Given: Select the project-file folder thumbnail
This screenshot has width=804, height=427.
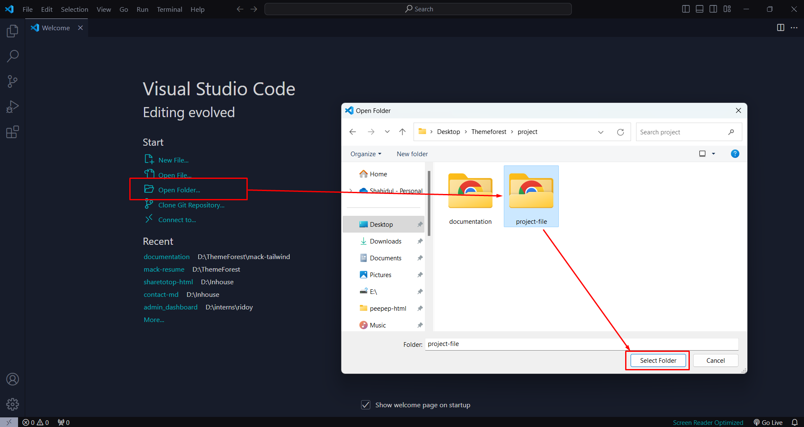Looking at the screenshot, I should pos(531,197).
